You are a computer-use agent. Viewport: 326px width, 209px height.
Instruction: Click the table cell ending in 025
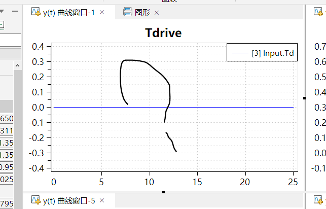click(x=7, y=180)
